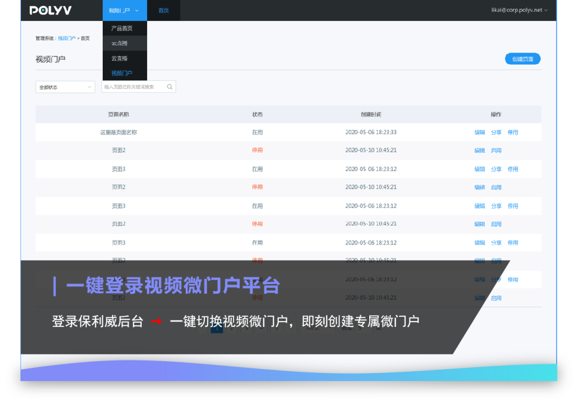Click 停用 for 这里是页面名称 row
The height and width of the screenshot is (404, 578).
point(513,132)
